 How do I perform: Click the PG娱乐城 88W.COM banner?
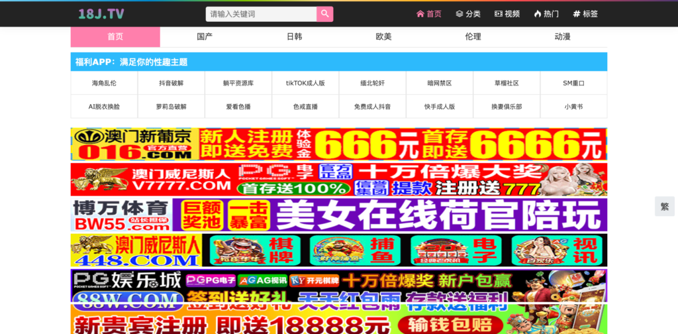coord(339,286)
